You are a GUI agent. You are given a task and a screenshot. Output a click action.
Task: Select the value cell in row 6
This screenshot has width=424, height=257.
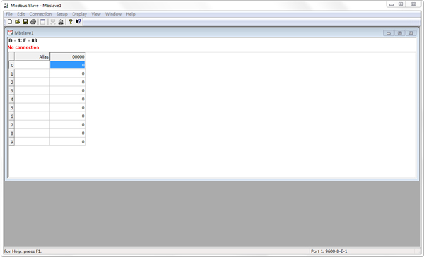tap(67, 116)
